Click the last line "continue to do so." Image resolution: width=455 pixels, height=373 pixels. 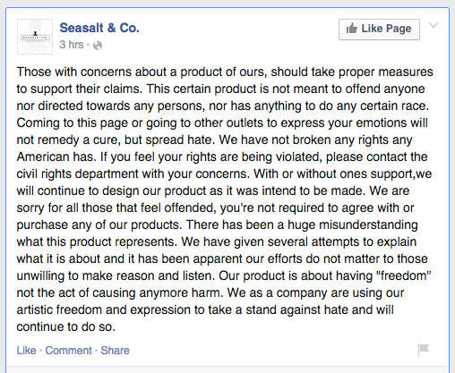coord(66,327)
